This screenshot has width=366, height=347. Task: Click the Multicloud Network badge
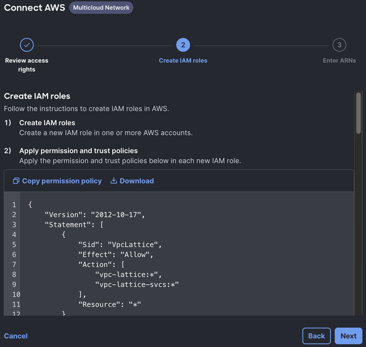click(101, 7)
